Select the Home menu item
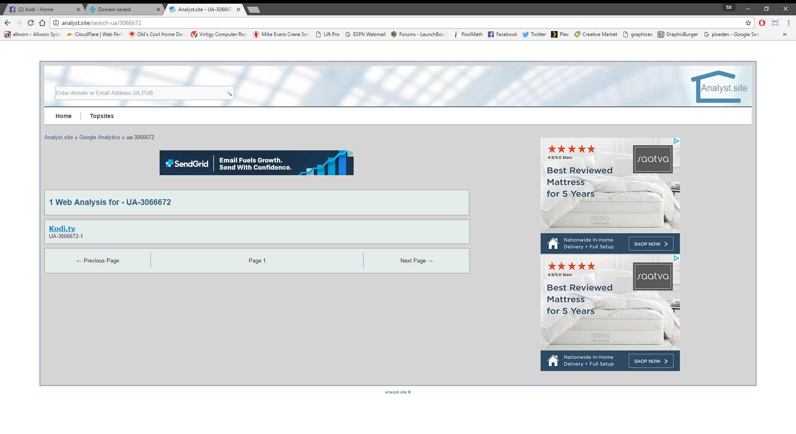Viewport: 796px width, 434px height. pyautogui.click(x=63, y=116)
